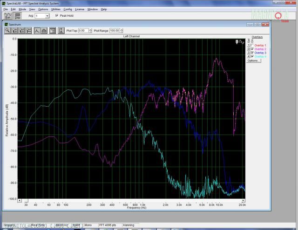Viewport: 298px width, 230px height.
Task: Decrease Plot Top with the down arrow
Action: point(90,32)
